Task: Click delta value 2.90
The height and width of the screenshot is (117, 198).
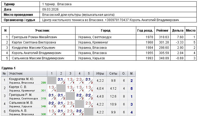Action: pos(180,48)
